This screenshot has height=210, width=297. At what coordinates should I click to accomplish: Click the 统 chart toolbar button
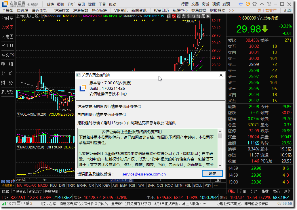[169, 16]
